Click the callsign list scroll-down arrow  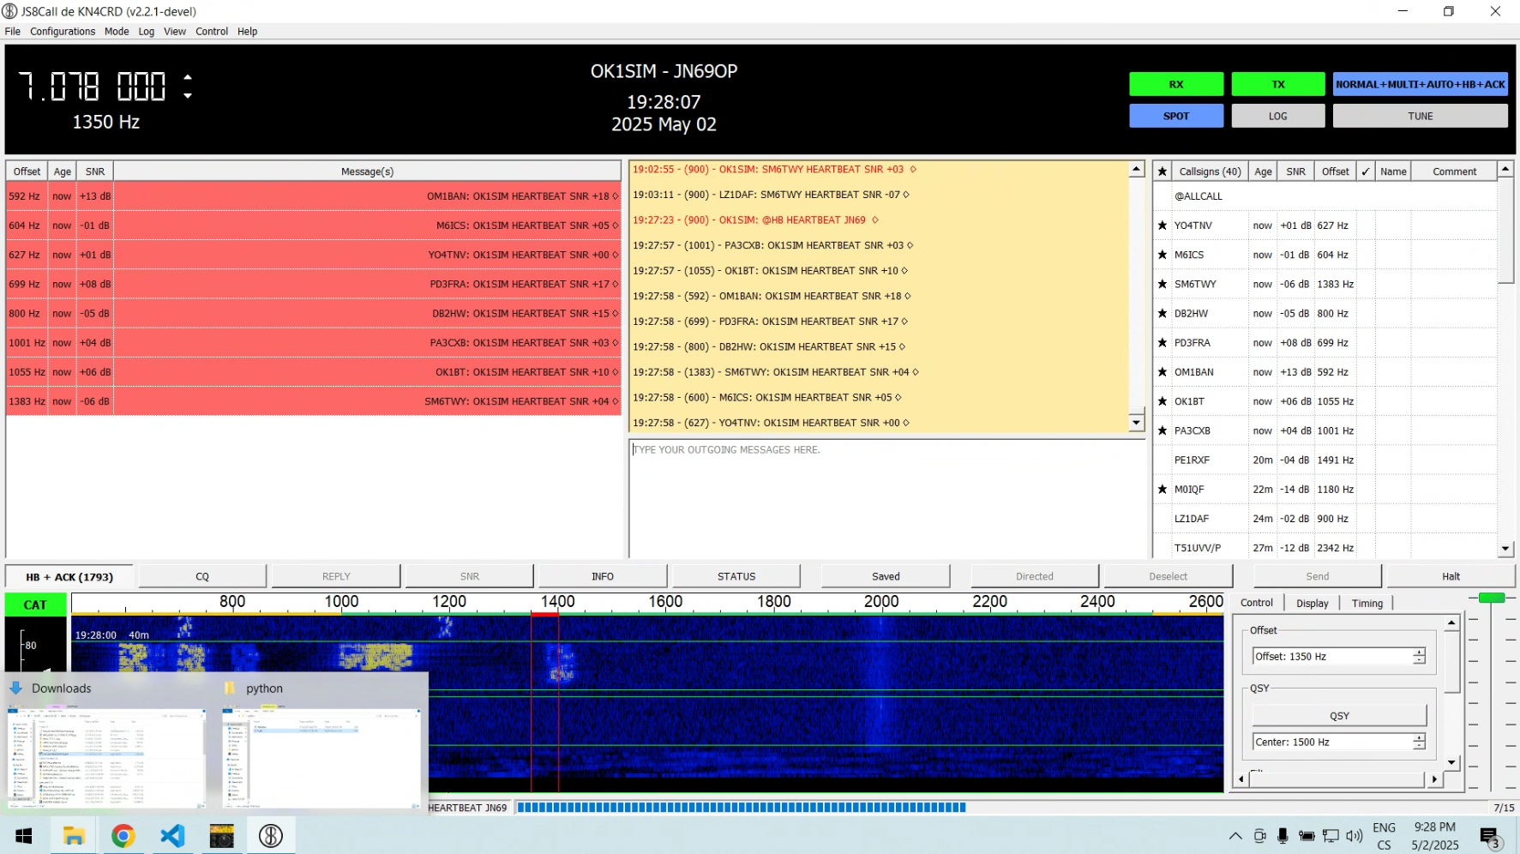point(1505,549)
